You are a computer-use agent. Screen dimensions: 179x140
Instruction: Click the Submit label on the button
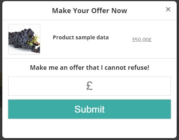pos(89,109)
